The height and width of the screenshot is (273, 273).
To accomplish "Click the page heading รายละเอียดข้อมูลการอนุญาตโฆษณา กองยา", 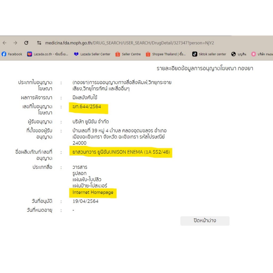I will 205,69.
